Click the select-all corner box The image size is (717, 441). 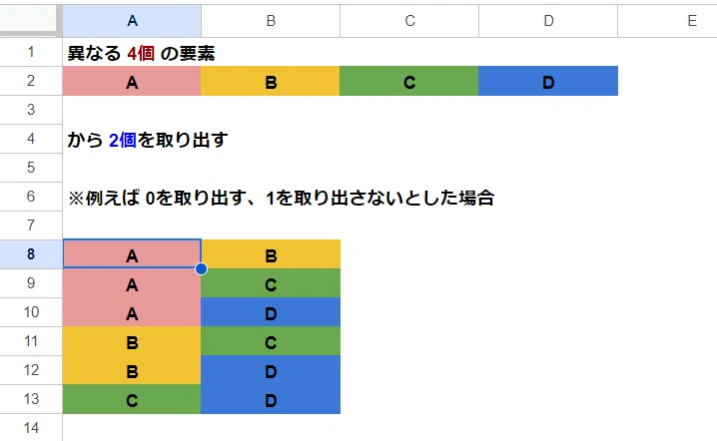[x=30, y=21]
